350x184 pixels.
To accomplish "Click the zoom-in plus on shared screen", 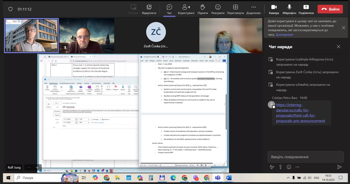I will 37,167.
